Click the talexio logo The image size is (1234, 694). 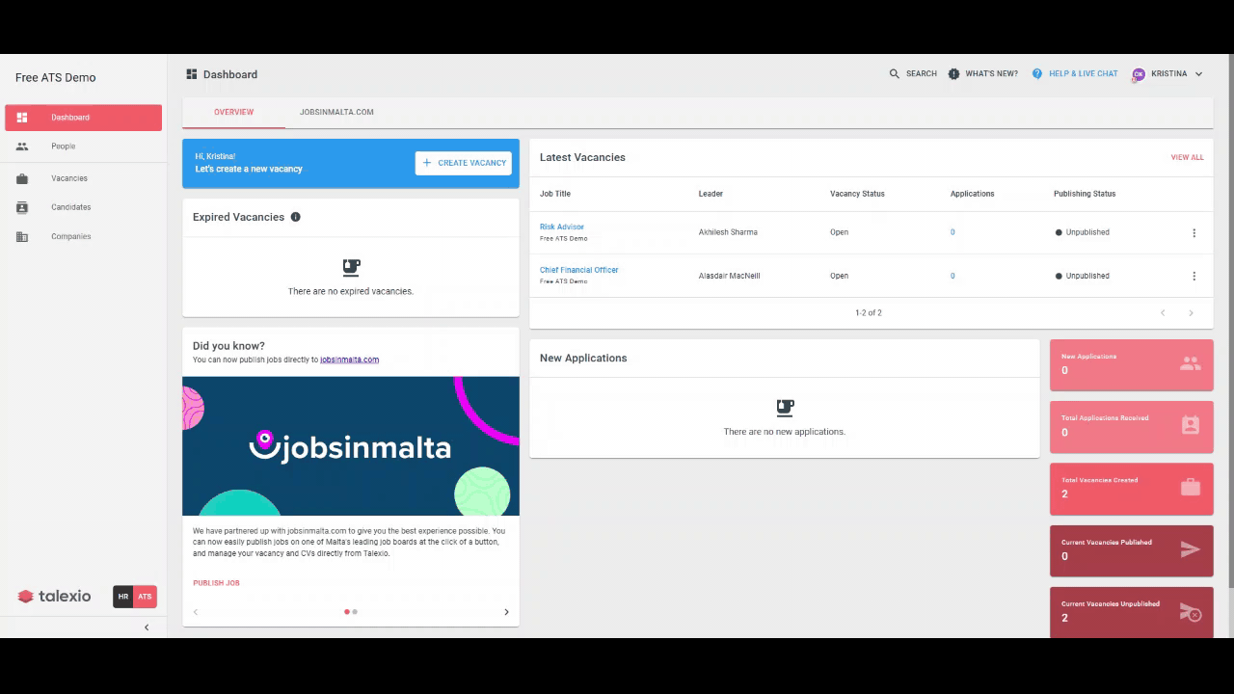click(54, 597)
